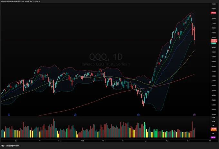Viewport: 219px width, 149px height.
Task: Click the red 695.23 last price label
Action: click(214, 40)
